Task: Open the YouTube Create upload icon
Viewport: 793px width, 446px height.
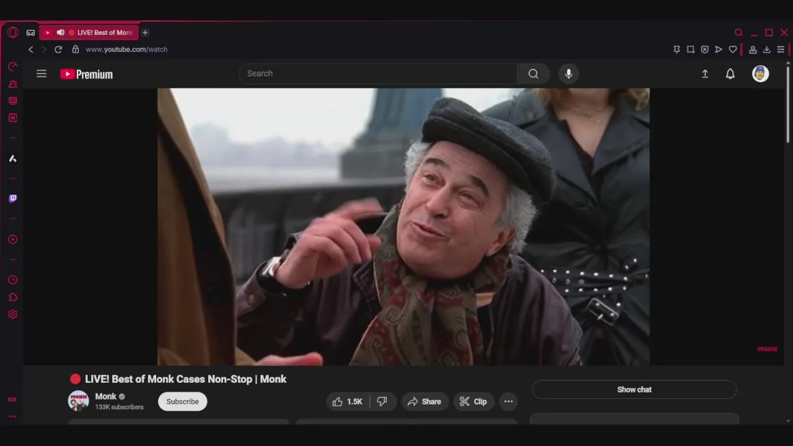Action: coord(705,74)
